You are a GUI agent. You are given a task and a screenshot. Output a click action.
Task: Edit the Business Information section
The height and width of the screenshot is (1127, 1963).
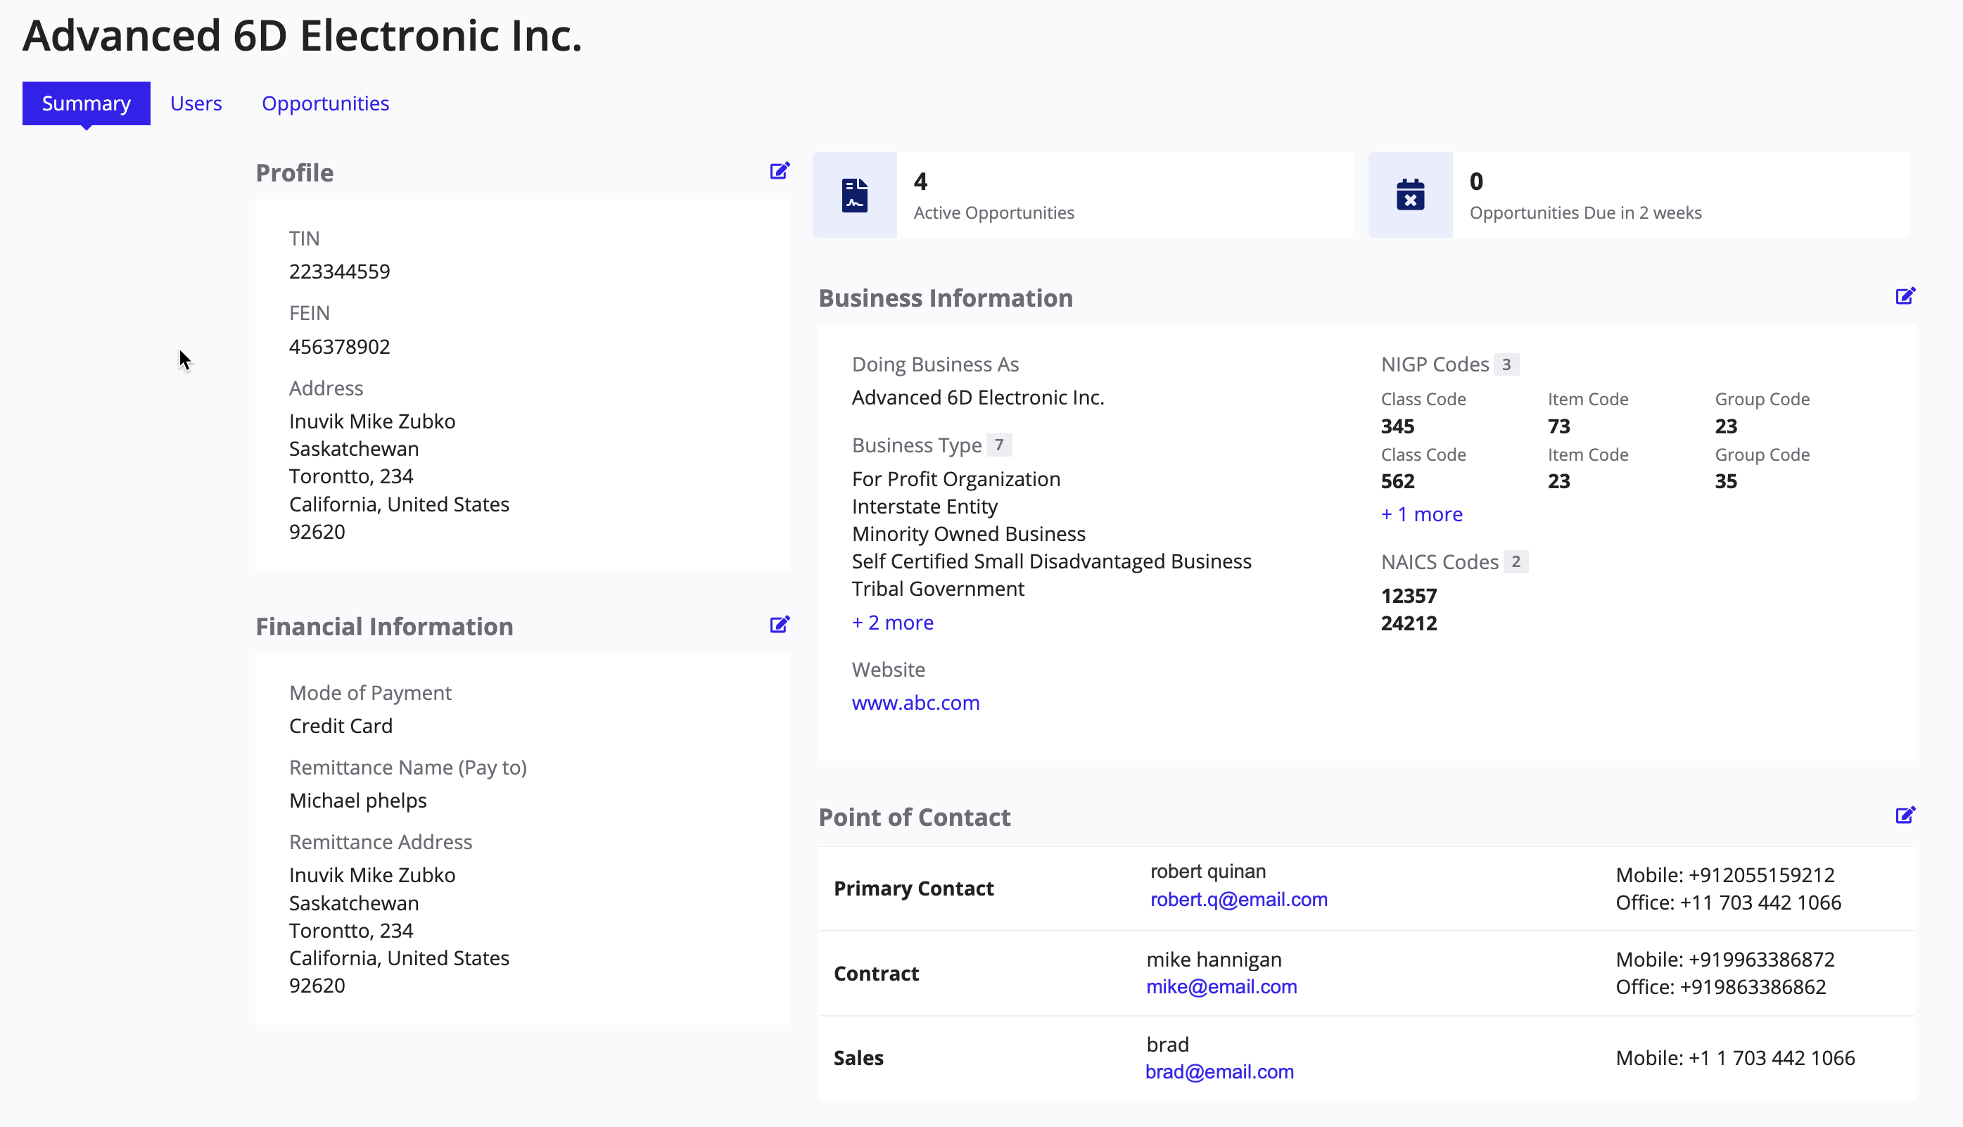[x=1905, y=296]
